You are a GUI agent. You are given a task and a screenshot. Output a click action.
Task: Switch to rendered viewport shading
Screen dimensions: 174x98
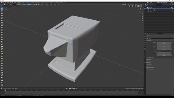pyautogui.click(x=141, y=6)
